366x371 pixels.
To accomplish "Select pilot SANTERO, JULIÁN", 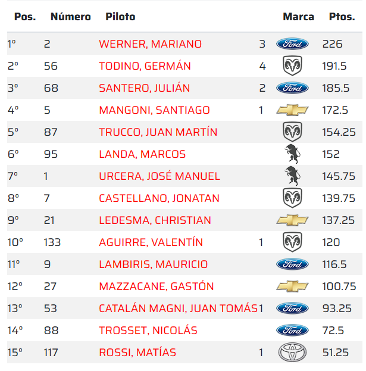I will tap(144, 88).
